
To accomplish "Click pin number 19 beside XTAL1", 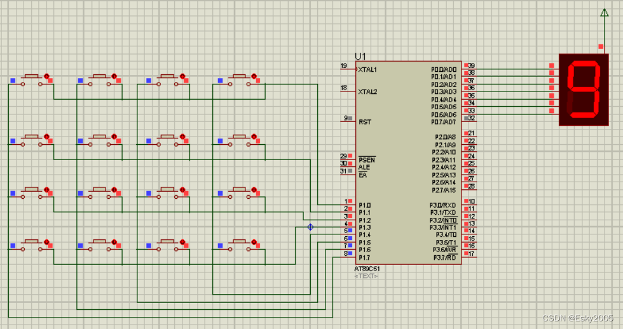I will [344, 65].
